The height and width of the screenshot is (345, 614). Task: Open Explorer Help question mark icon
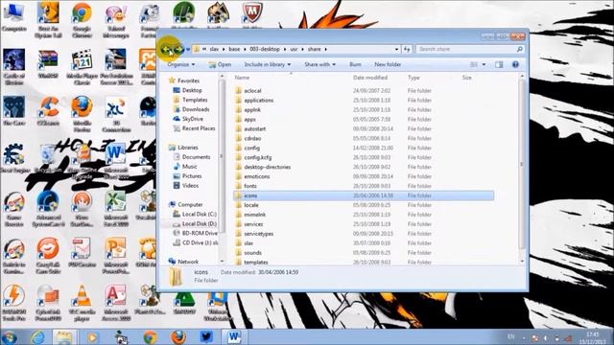pos(516,64)
